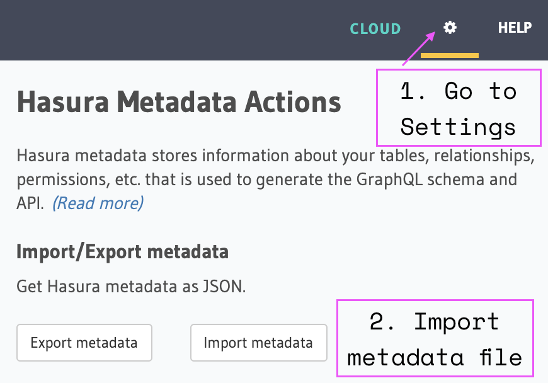Click the '1. Go to Settings' annotation box
Screen dimensions: 548x383
(458, 108)
